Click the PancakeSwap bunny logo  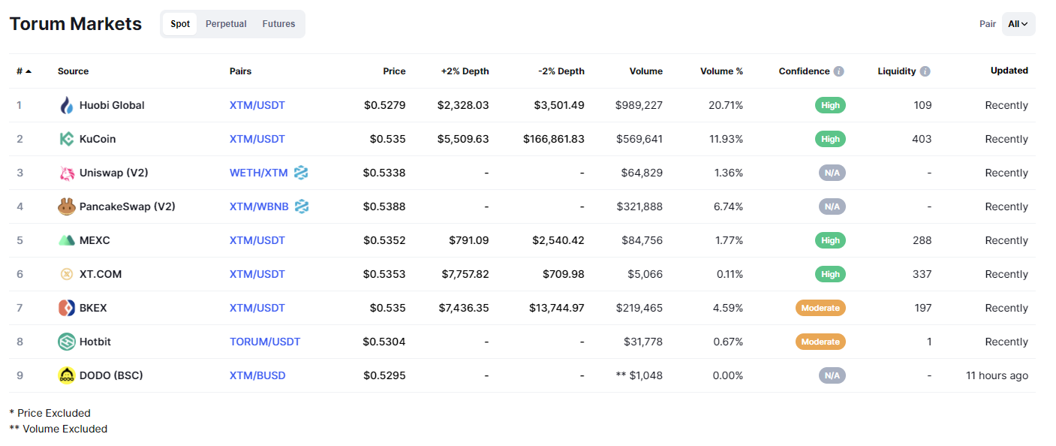coord(67,206)
